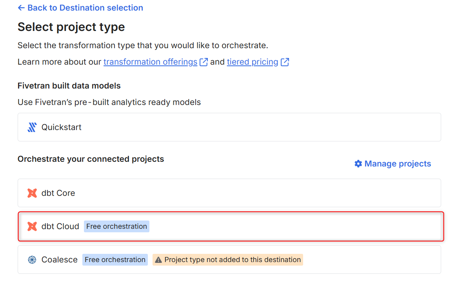The height and width of the screenshot is (284, 469).
Task: Choose the dbt Core project label
Action: [58, 193]
